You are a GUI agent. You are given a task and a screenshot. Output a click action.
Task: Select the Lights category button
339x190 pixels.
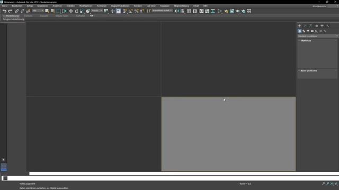[308, 31]
